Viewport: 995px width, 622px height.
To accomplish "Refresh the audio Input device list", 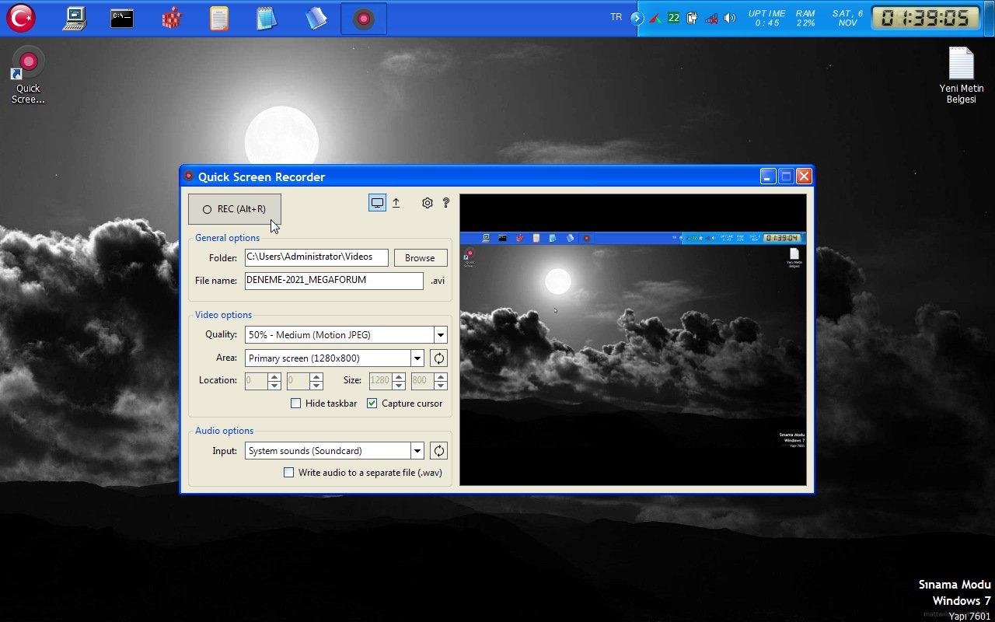I will 438,451.
